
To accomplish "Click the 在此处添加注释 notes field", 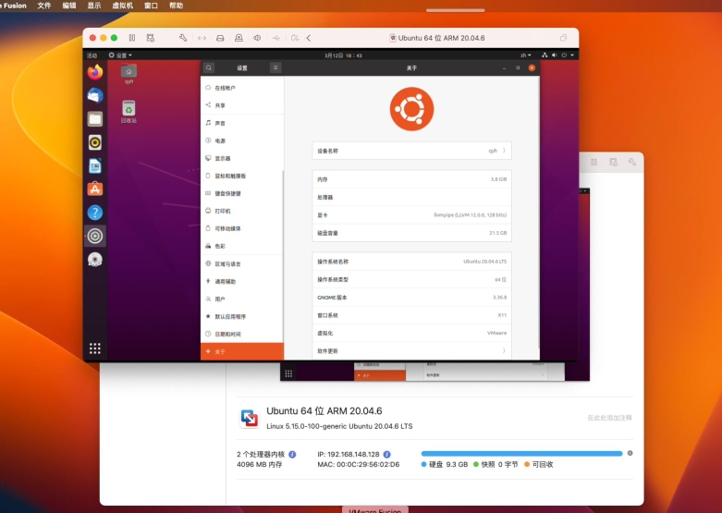I will (x=609, y=418).
